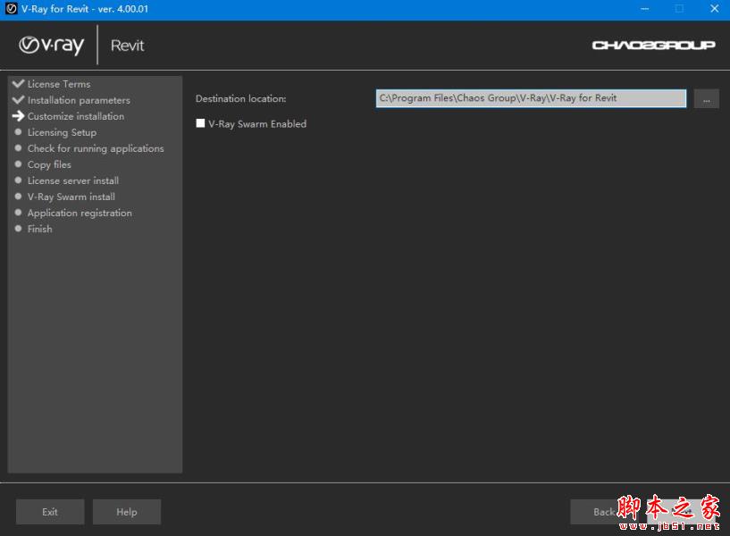Click the V-Ray app icon in title bar
The width and height of the screenshot is (730, 536).
pyautogui.click(x=12, y=9)
